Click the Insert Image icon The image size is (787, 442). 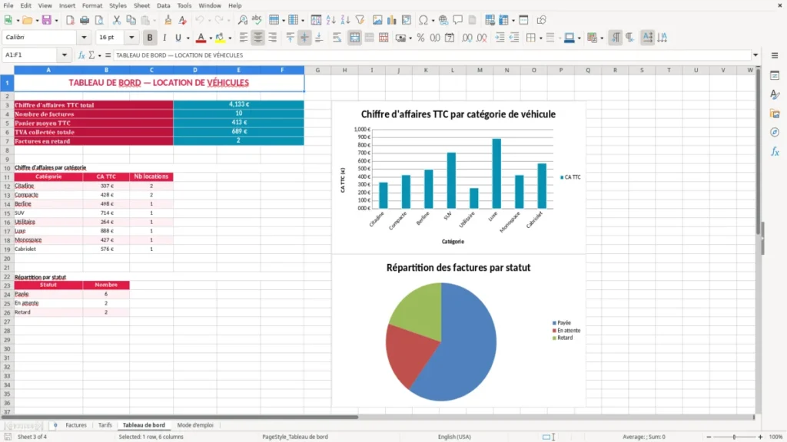click(377, 20)
